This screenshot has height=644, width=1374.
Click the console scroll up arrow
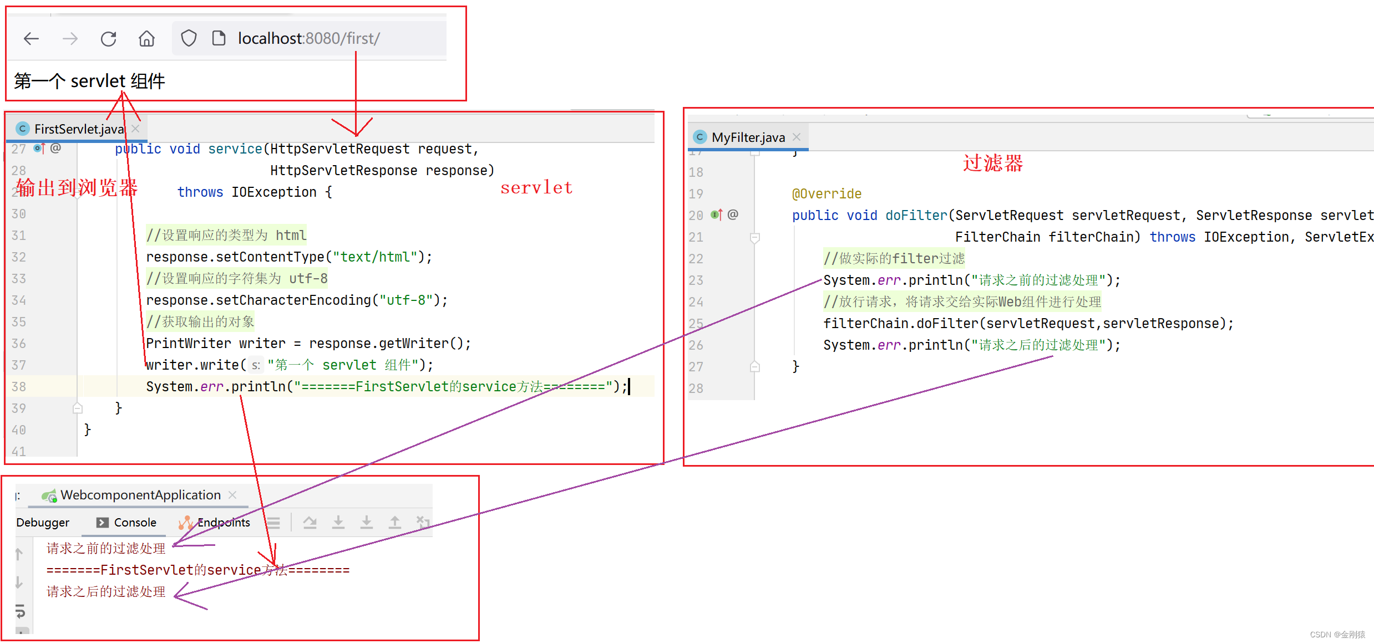coord(19,554)
